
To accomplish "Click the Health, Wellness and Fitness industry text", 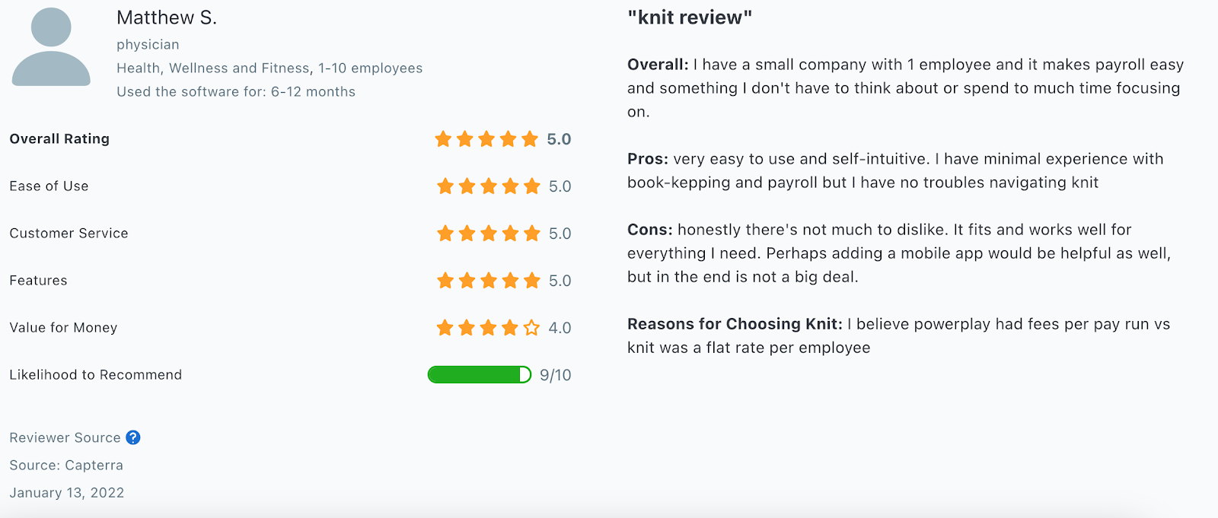I will point(213,68).
